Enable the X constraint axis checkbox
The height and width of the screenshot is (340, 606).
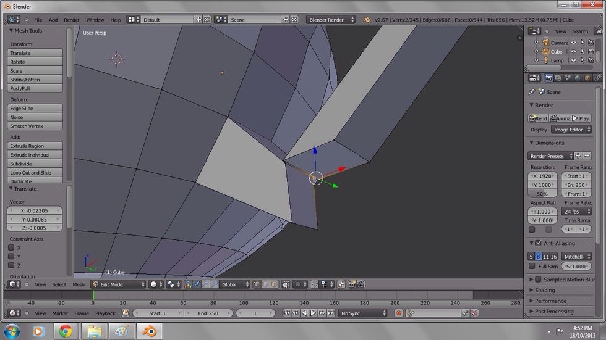pyautogui.click(x=11, y=247)
